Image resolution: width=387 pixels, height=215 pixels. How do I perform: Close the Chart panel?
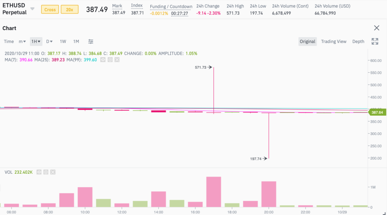tap(376, 28)
